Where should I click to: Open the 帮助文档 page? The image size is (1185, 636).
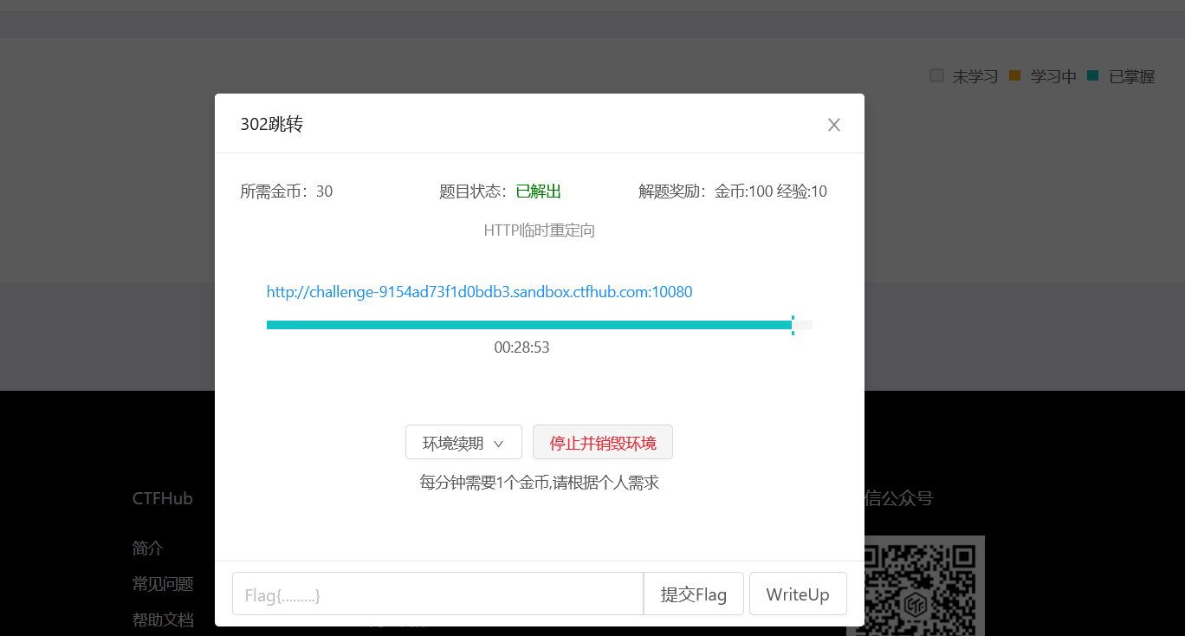tap(162, 619)
